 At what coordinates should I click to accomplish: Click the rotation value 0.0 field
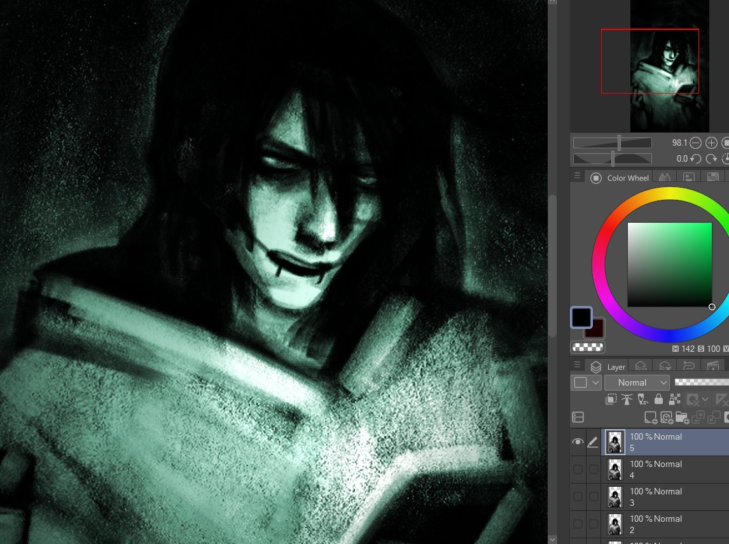[x=682, y=159]
